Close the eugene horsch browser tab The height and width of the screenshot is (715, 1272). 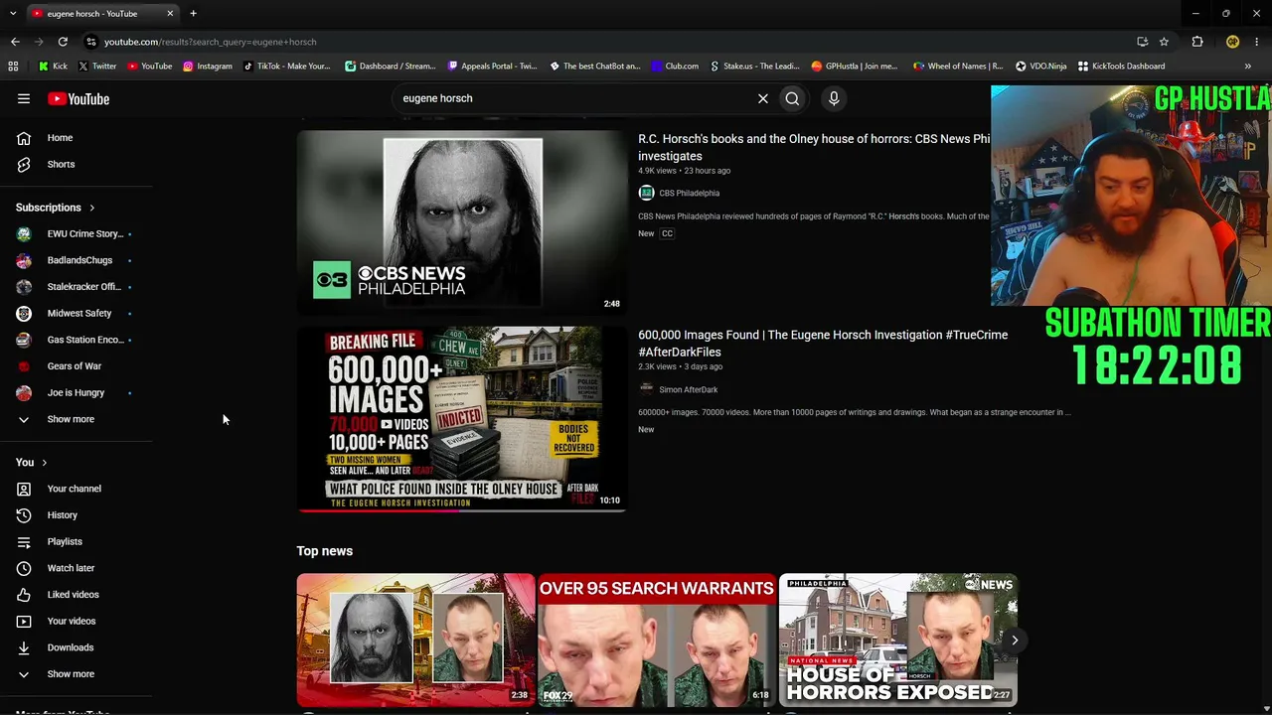click(170, 14)
